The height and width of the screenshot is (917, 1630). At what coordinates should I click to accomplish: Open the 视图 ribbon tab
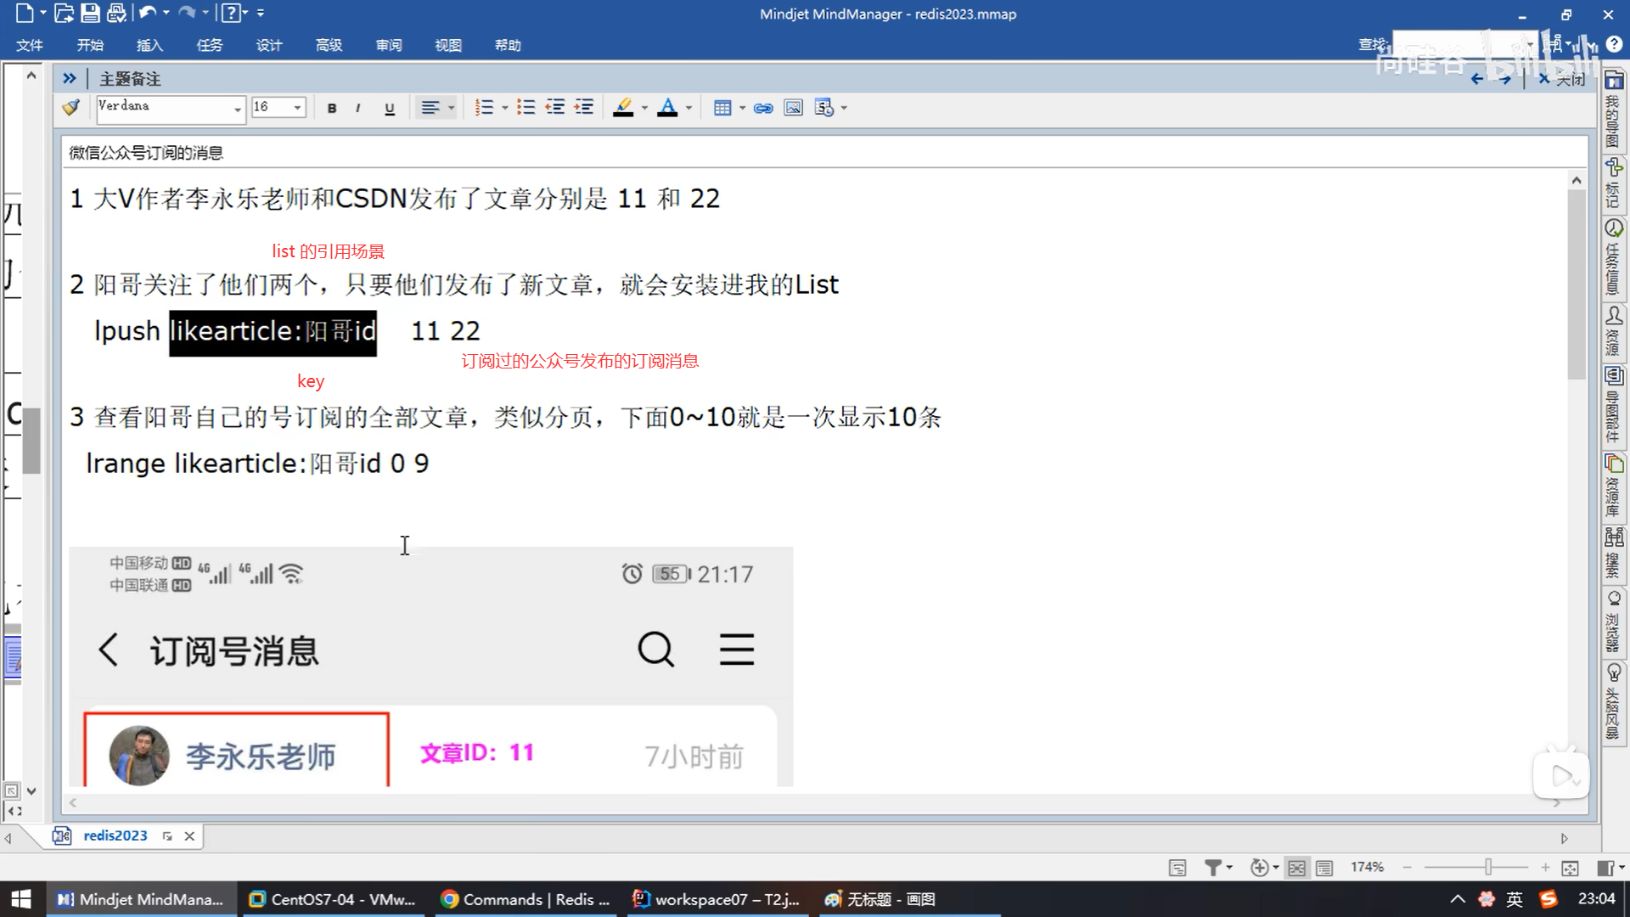[x=448, y=45]
